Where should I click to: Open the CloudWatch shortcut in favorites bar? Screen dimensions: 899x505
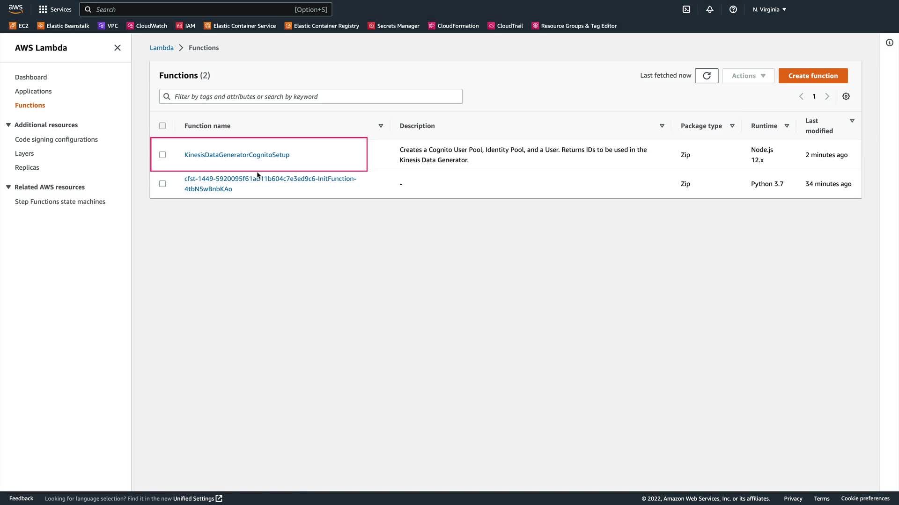[147, 26]
